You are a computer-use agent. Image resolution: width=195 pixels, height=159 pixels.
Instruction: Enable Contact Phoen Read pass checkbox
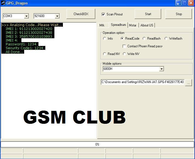pyautogui.click(x=124, y=46)
